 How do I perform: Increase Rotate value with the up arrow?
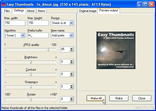tap(71, 98)
